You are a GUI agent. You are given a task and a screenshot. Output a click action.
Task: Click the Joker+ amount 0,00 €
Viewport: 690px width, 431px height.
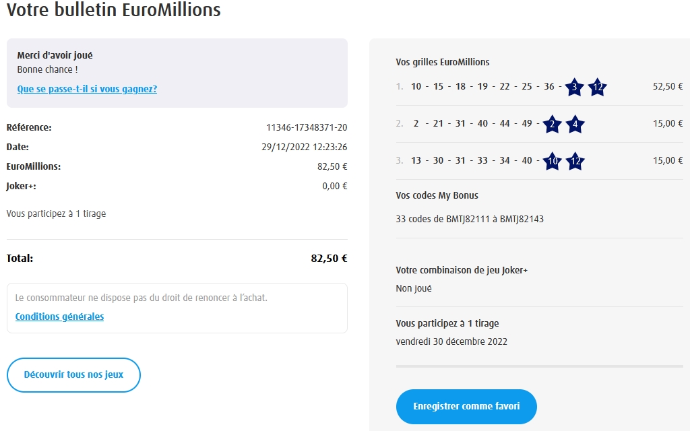(334, 186)
